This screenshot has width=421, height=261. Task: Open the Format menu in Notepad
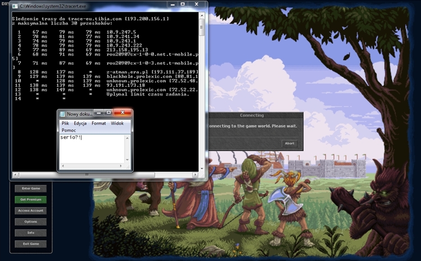coord(99,123)
